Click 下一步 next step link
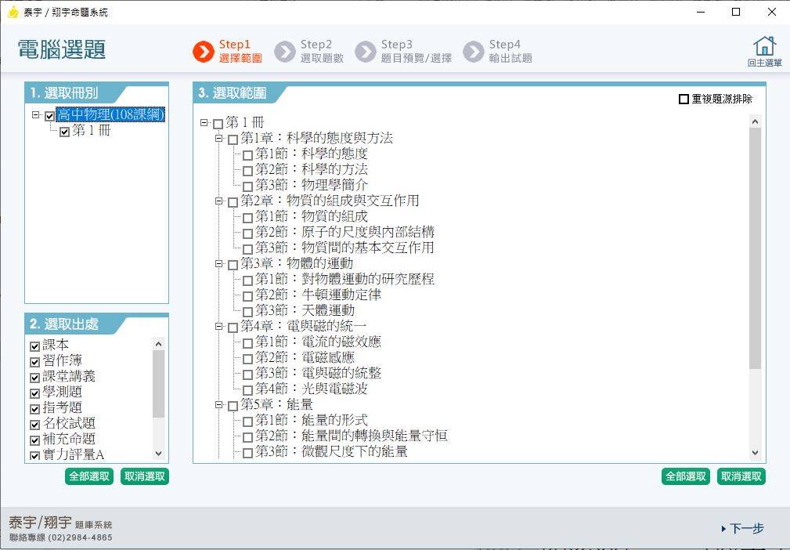Image resolution: width=790 pixels, height=550 pixels. point(743,528)
